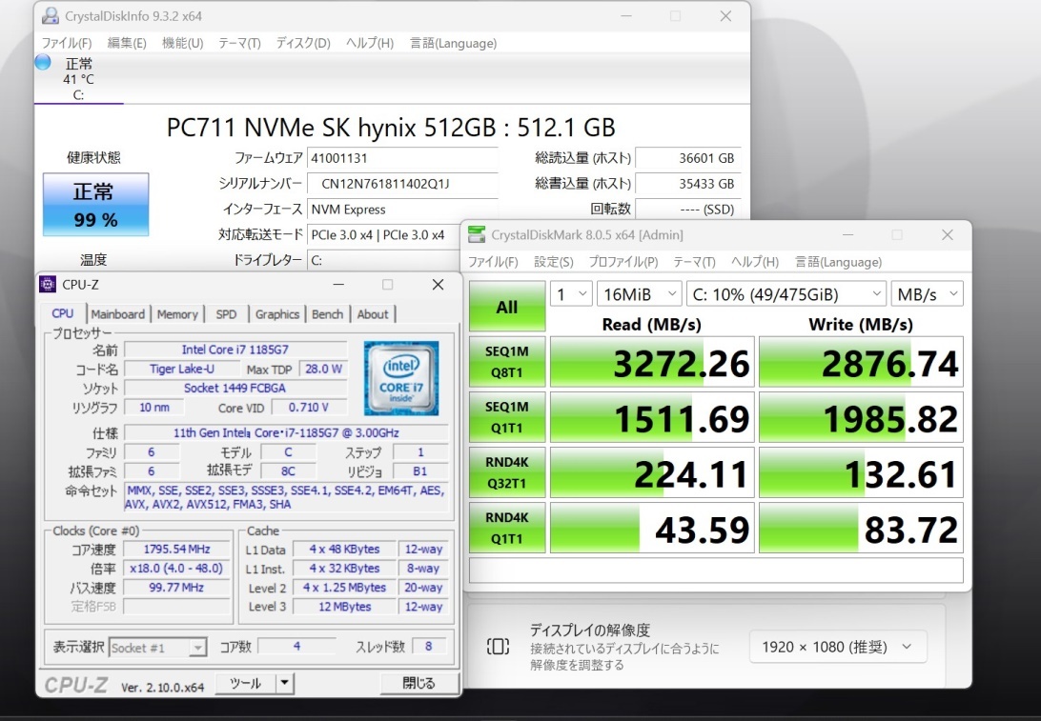
Task: Run the RND4K Q1T1 benchmark test
Action: 507,528
